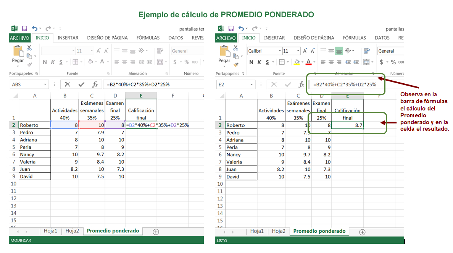Select INICIO tab in right window

coord(249,38)
